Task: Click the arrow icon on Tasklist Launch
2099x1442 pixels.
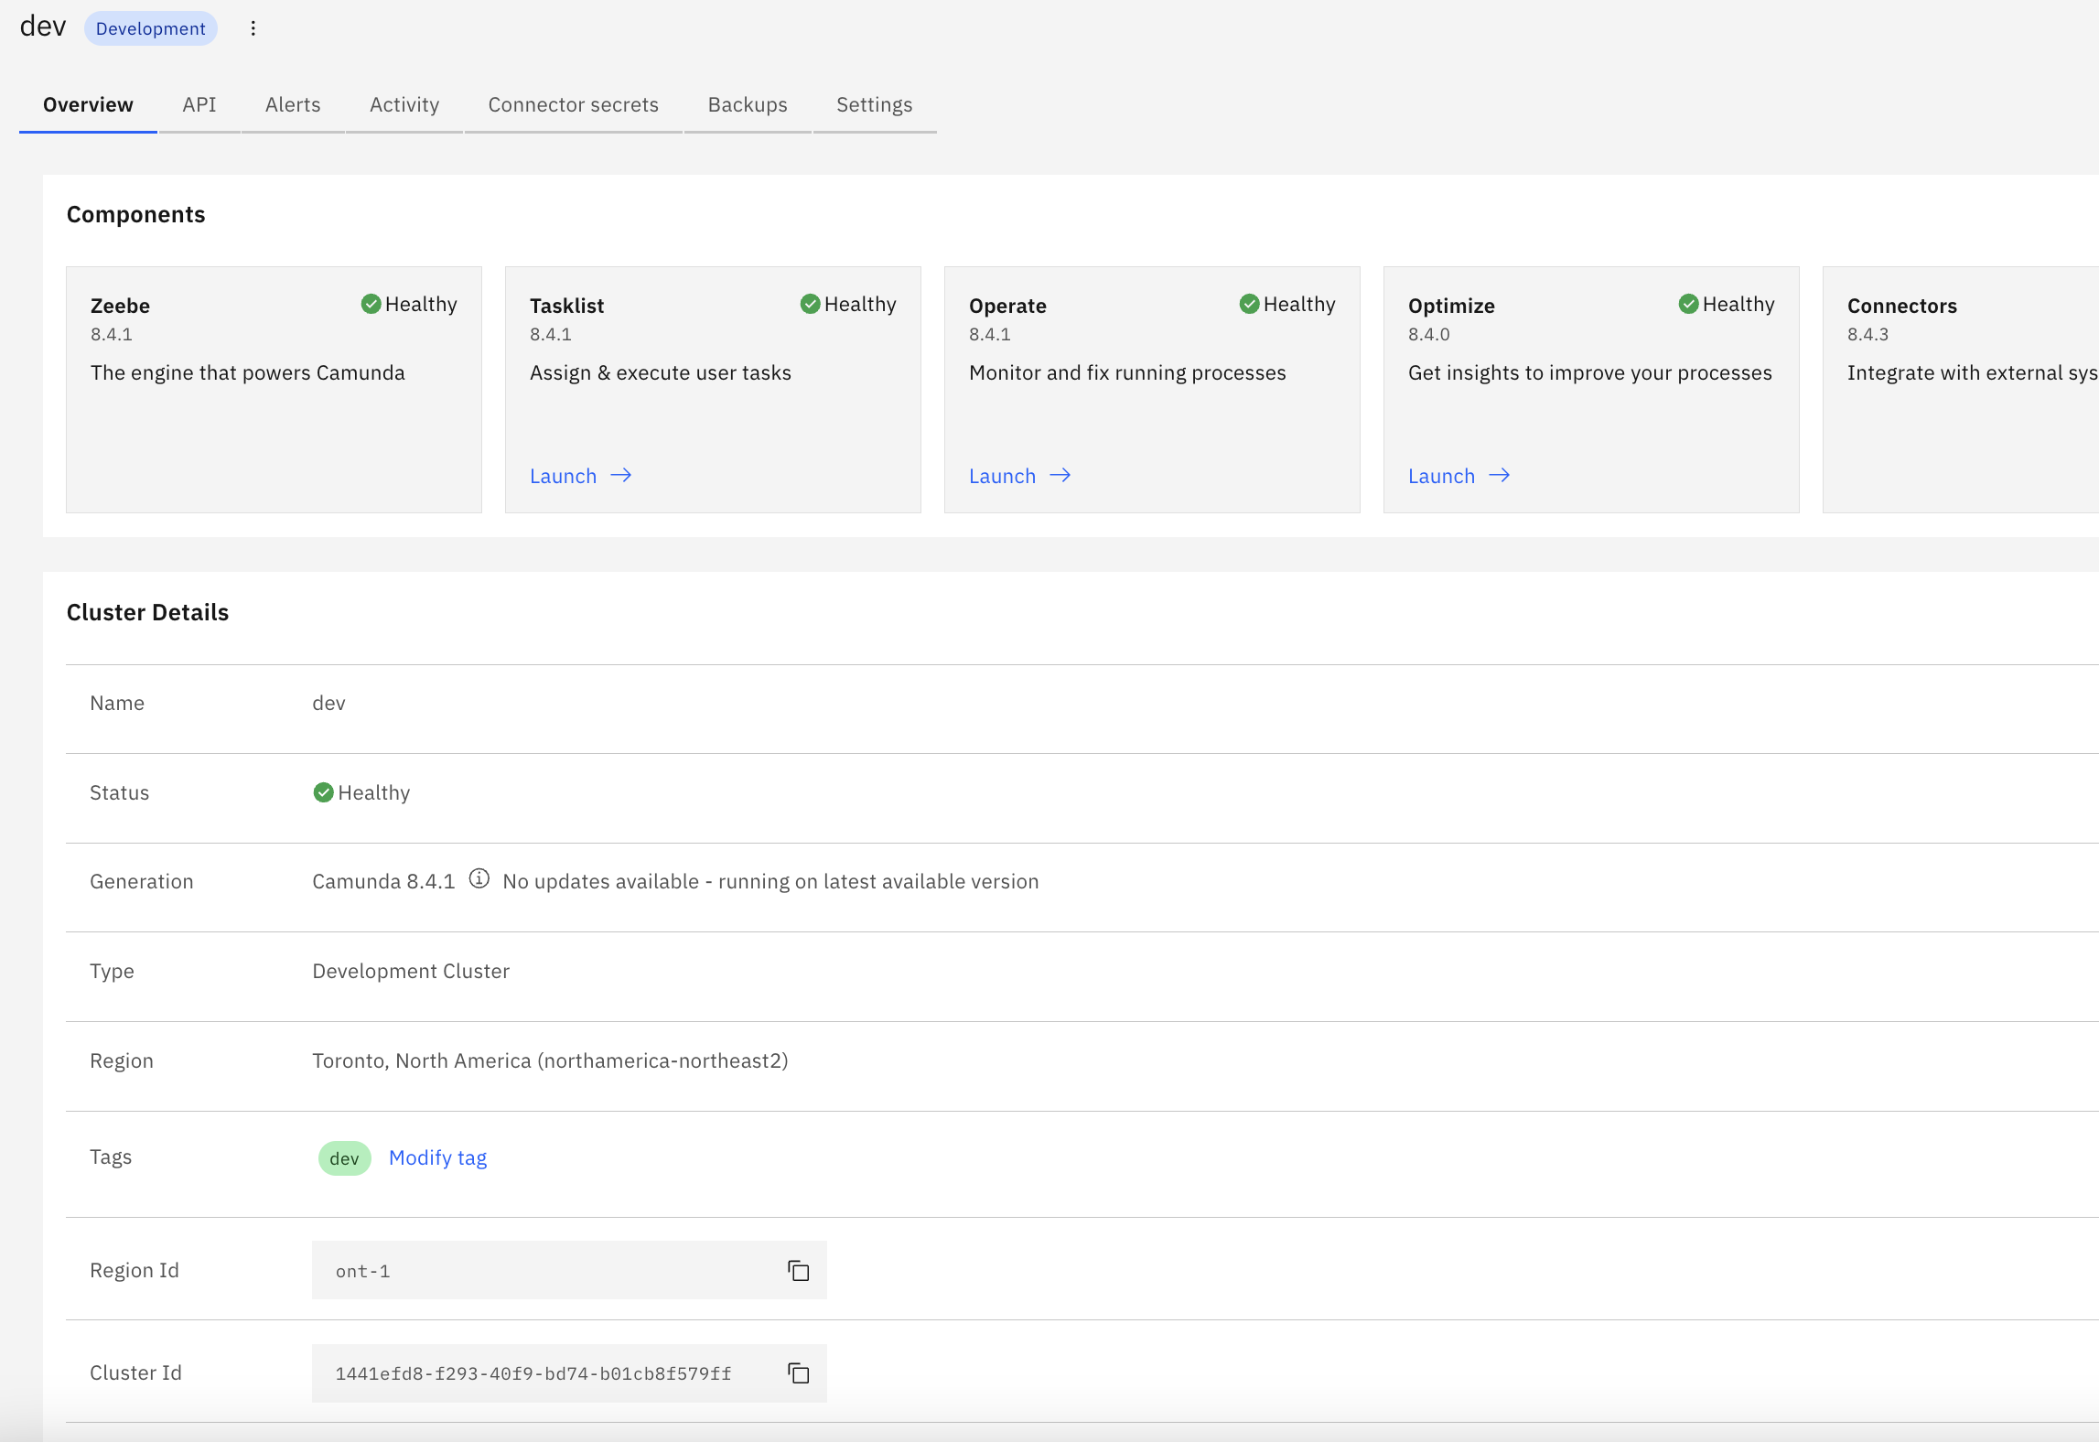Action: [x=621, y=476]
